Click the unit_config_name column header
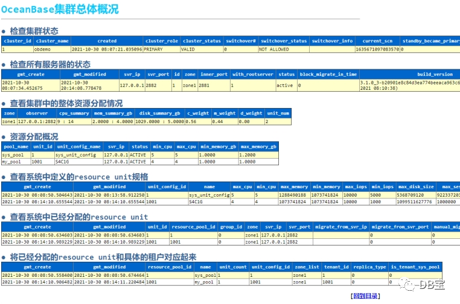The height and width of the screenshot is (304, 460). coord(78,147)
